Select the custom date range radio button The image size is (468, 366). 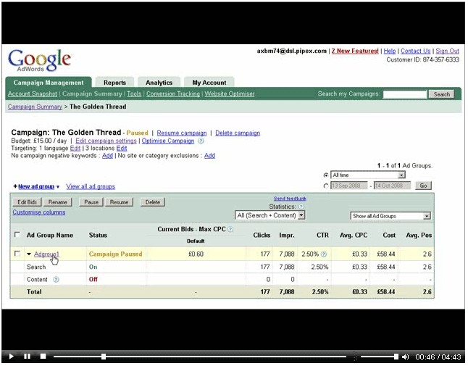click(326, 186)
